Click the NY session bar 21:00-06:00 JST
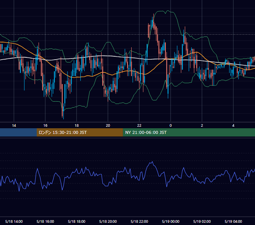255x225 pixels. click(189, 132)
